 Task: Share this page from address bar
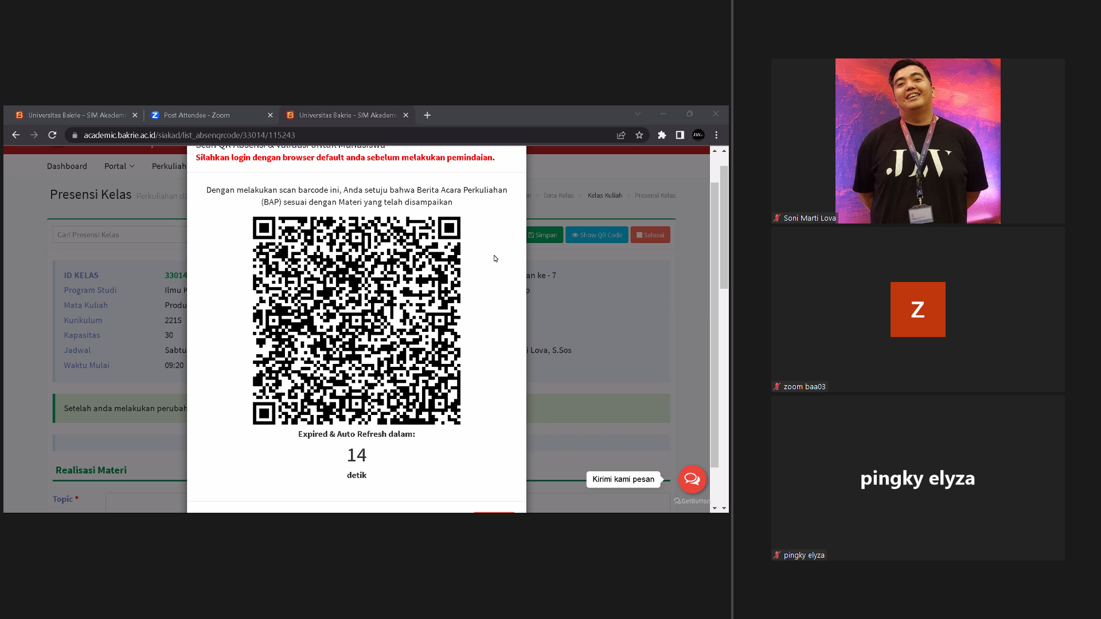pyautogui.click(x=621, y=135)
